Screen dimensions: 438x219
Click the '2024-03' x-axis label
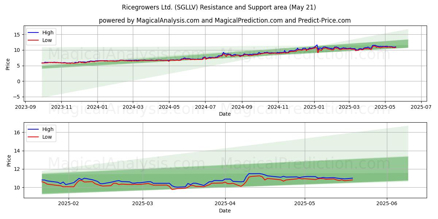[x=132, y=107]
